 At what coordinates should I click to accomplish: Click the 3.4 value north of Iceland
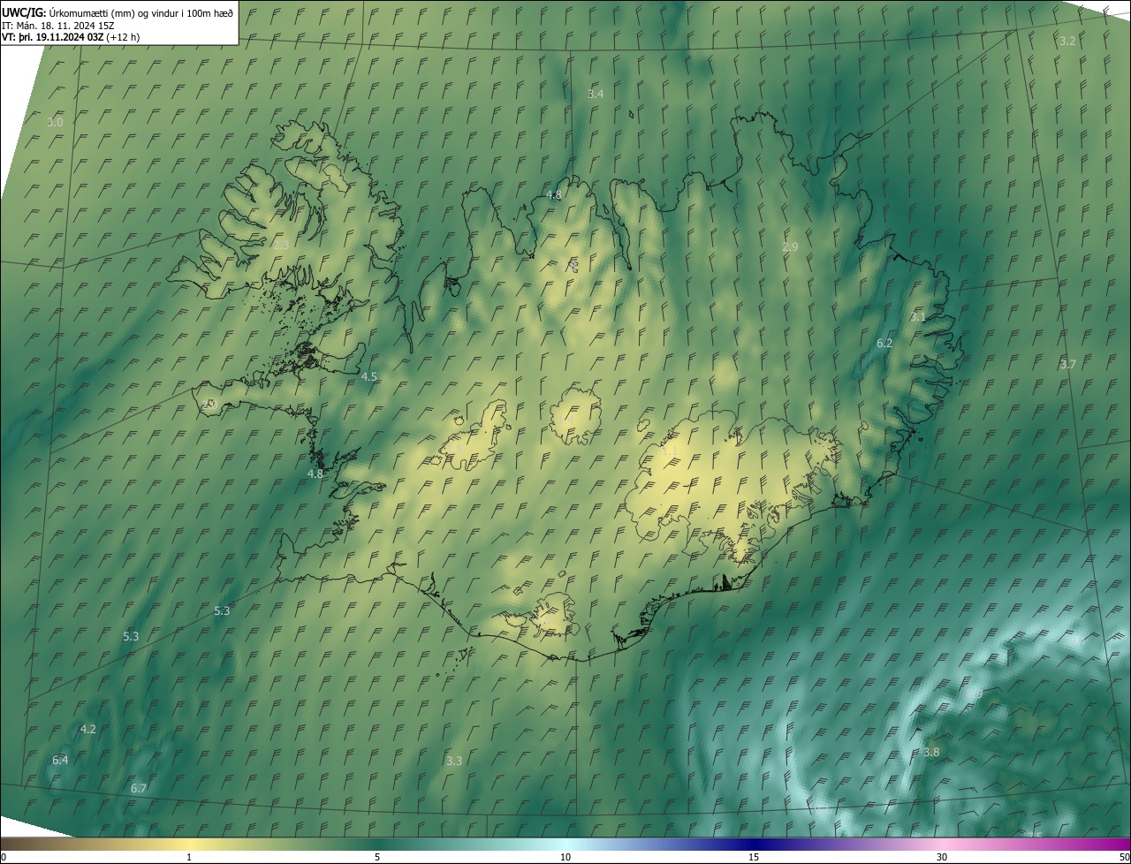596,94
